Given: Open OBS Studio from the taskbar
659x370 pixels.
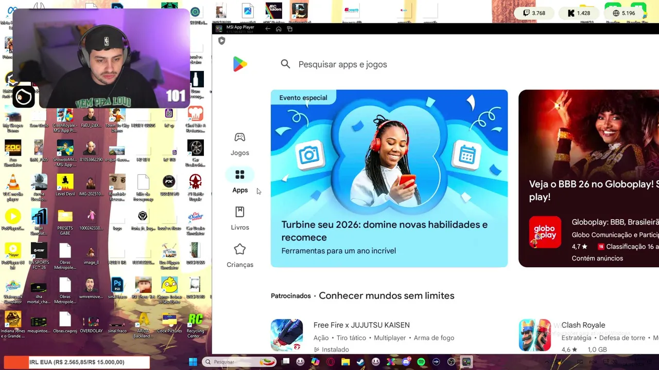Looking at the screenshot, I should [x=451, y=362].
